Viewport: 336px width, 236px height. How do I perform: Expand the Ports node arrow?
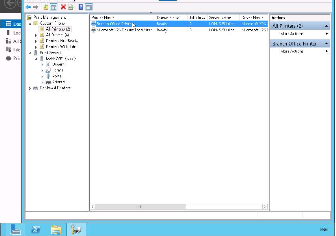point(42,77)
